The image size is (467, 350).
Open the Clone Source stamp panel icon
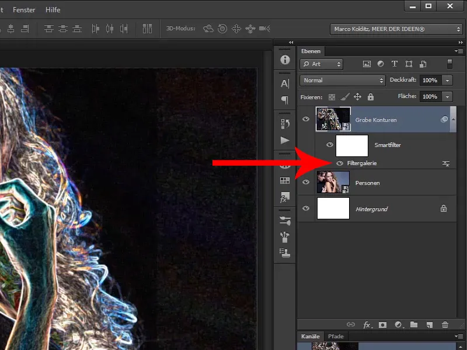[285, 253]
